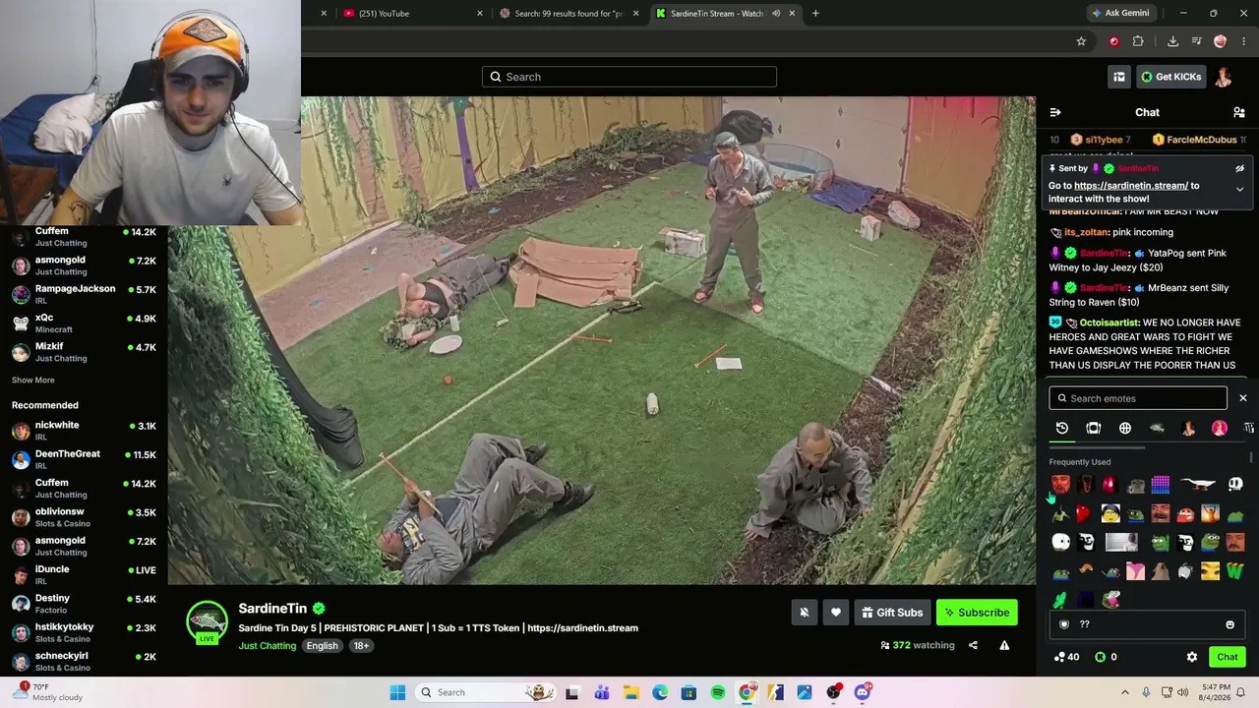The image size is (1259, 708).
Task: Open the sardine fish emote tab
Action: (1157, 428)
